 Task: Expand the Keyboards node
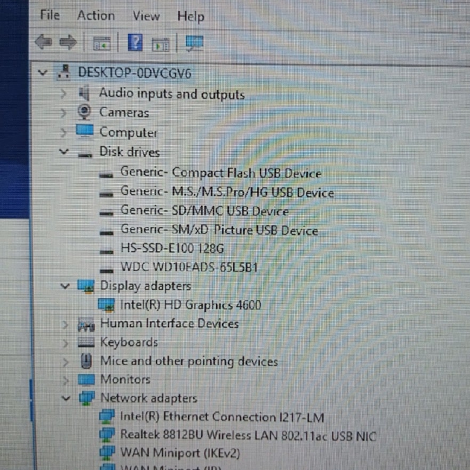click(65, 343)
